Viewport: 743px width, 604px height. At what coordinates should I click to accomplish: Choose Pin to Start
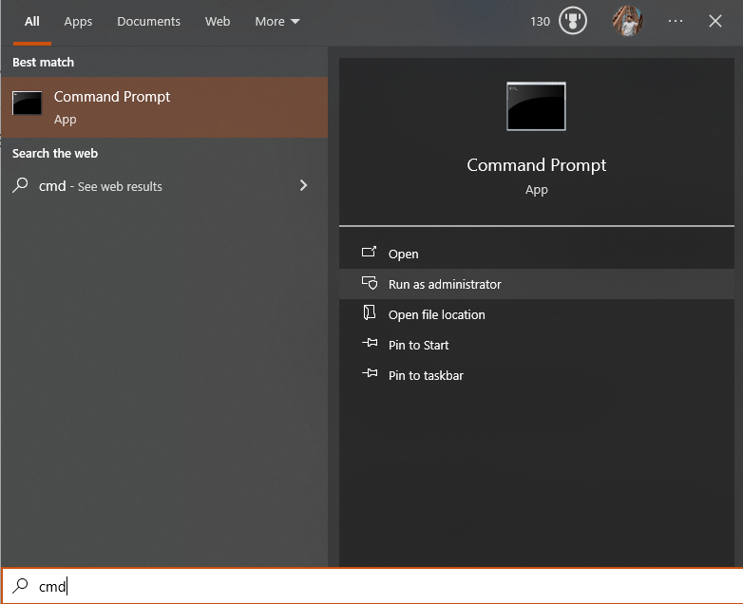point(537,345)
